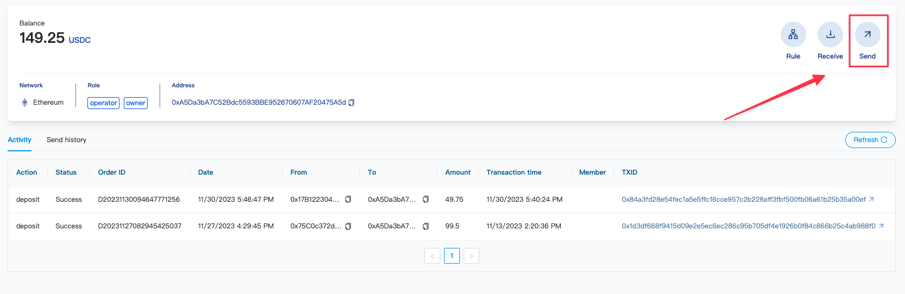Click the operator role tag

click(103, 103)
